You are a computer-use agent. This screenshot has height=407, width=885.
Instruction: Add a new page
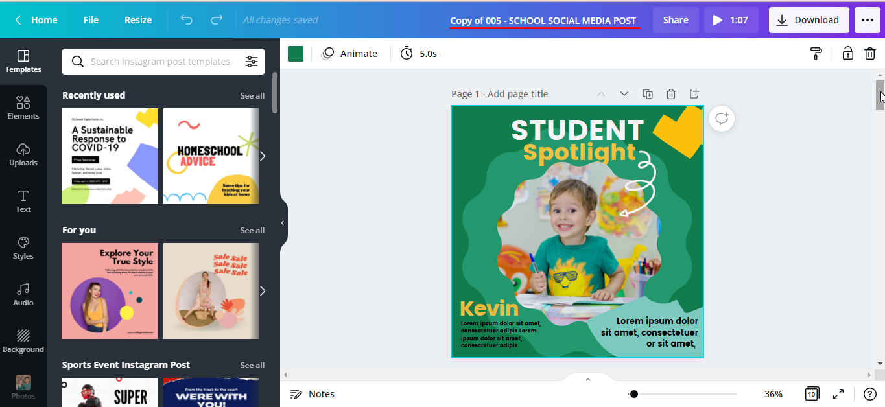(694, 94)
